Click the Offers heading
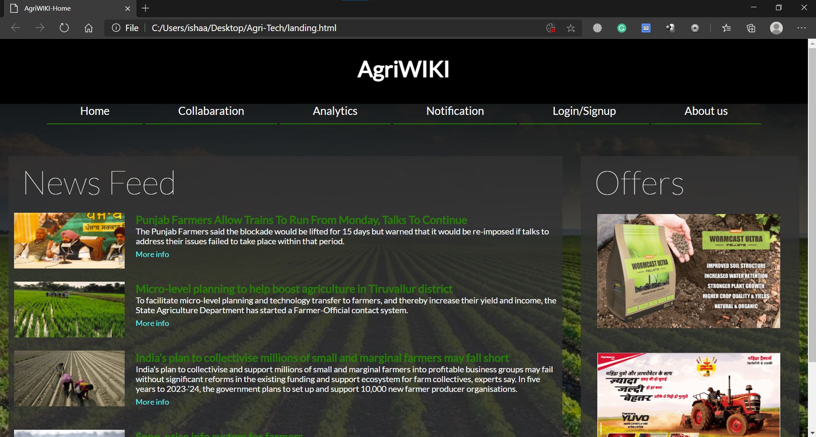Viewport: 816px width, 437px height. [639, 183]
